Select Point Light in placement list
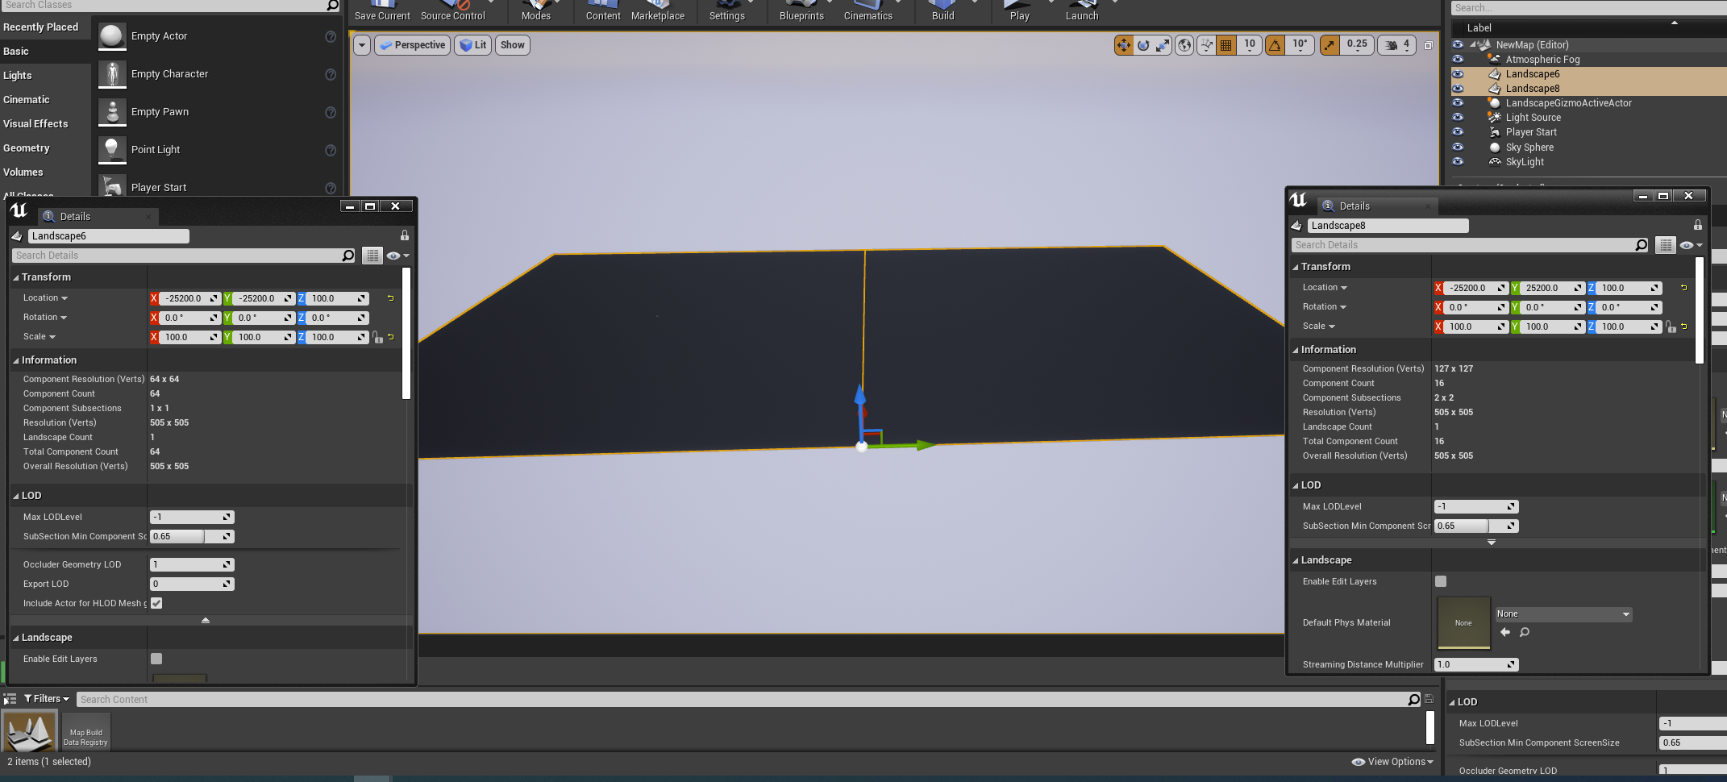This screenshot has height=782, width=1727. (217, 150)
